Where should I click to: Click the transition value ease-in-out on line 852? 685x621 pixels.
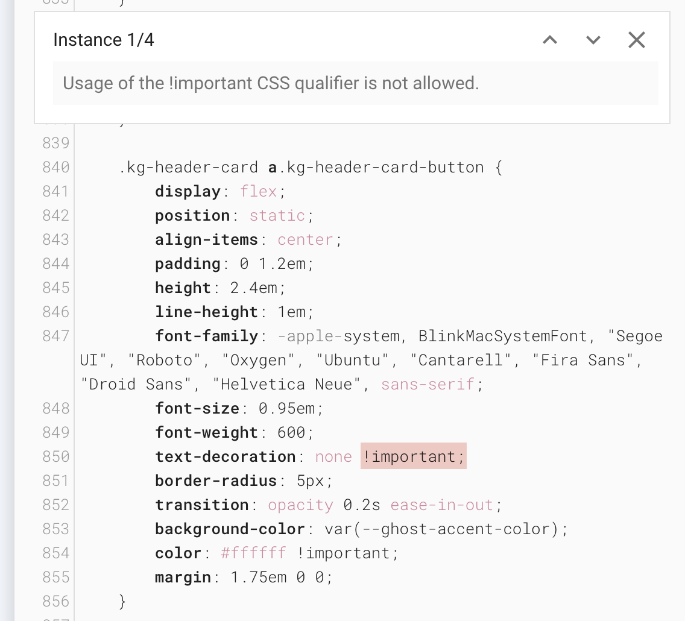click(442, 505)
